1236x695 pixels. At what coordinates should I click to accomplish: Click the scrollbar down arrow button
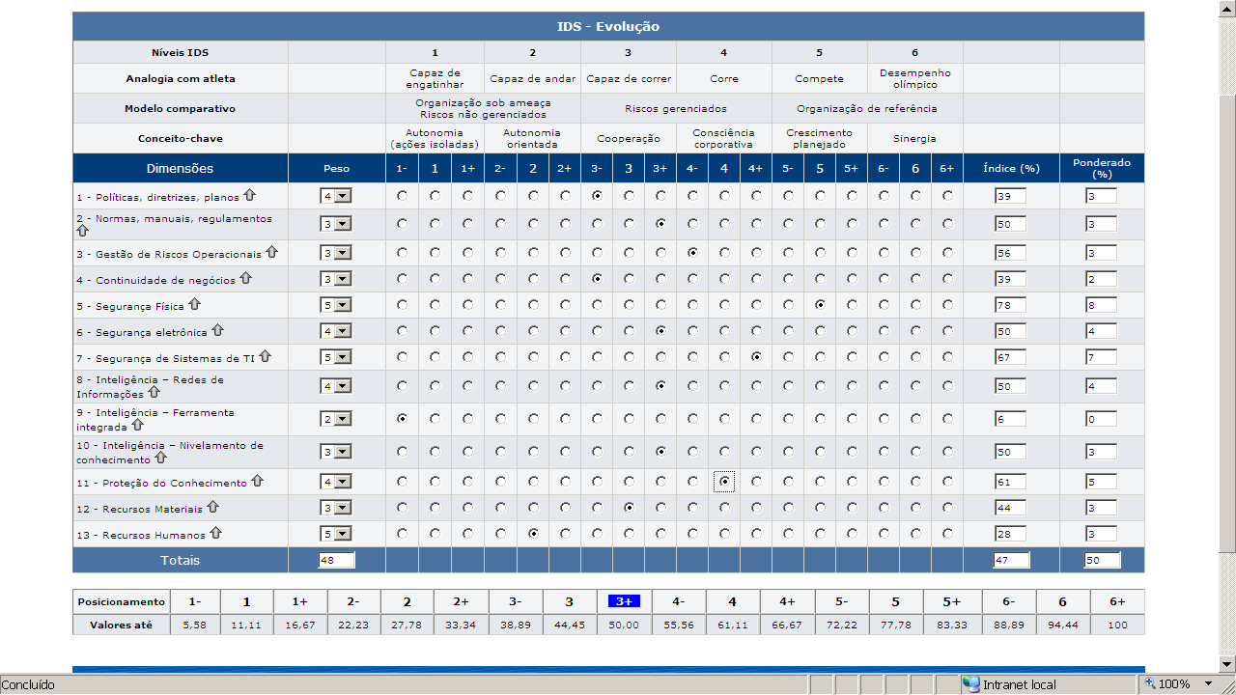click(1227, 663)
